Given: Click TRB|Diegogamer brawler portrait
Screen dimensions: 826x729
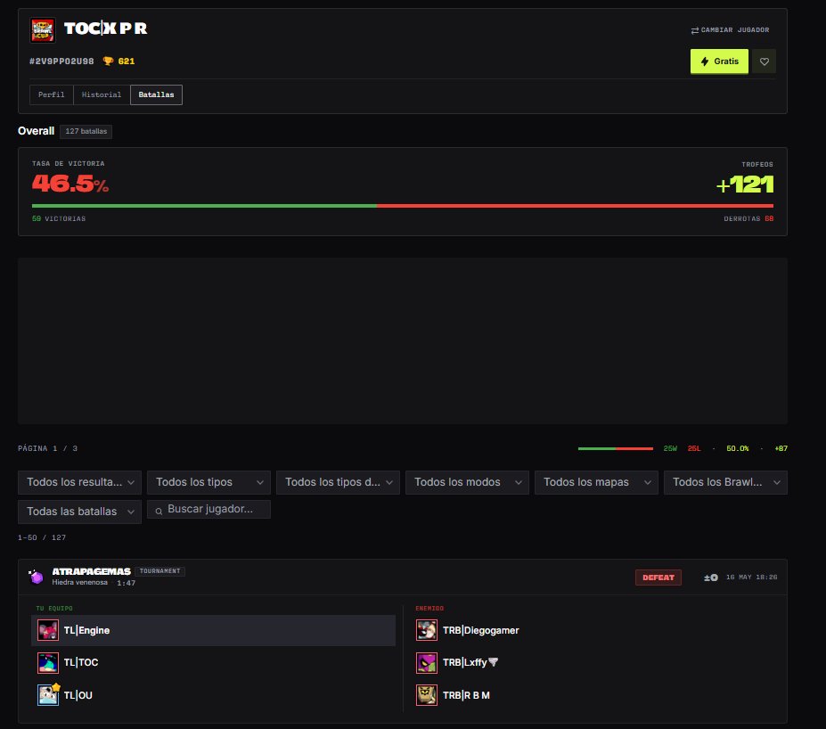Looking at the screenshot, I should pyautogui.click(x=427, y=630).
